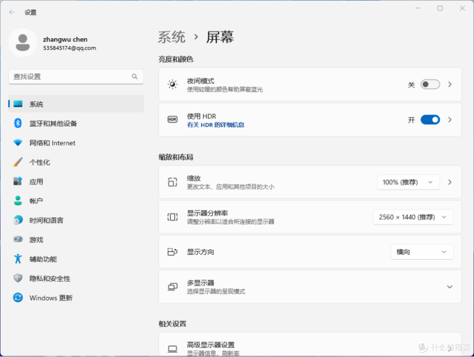Click the Windows 更新 sync icon
This screenshot has height=357, width=474.
pyautogui.click(x=18, y=297)
